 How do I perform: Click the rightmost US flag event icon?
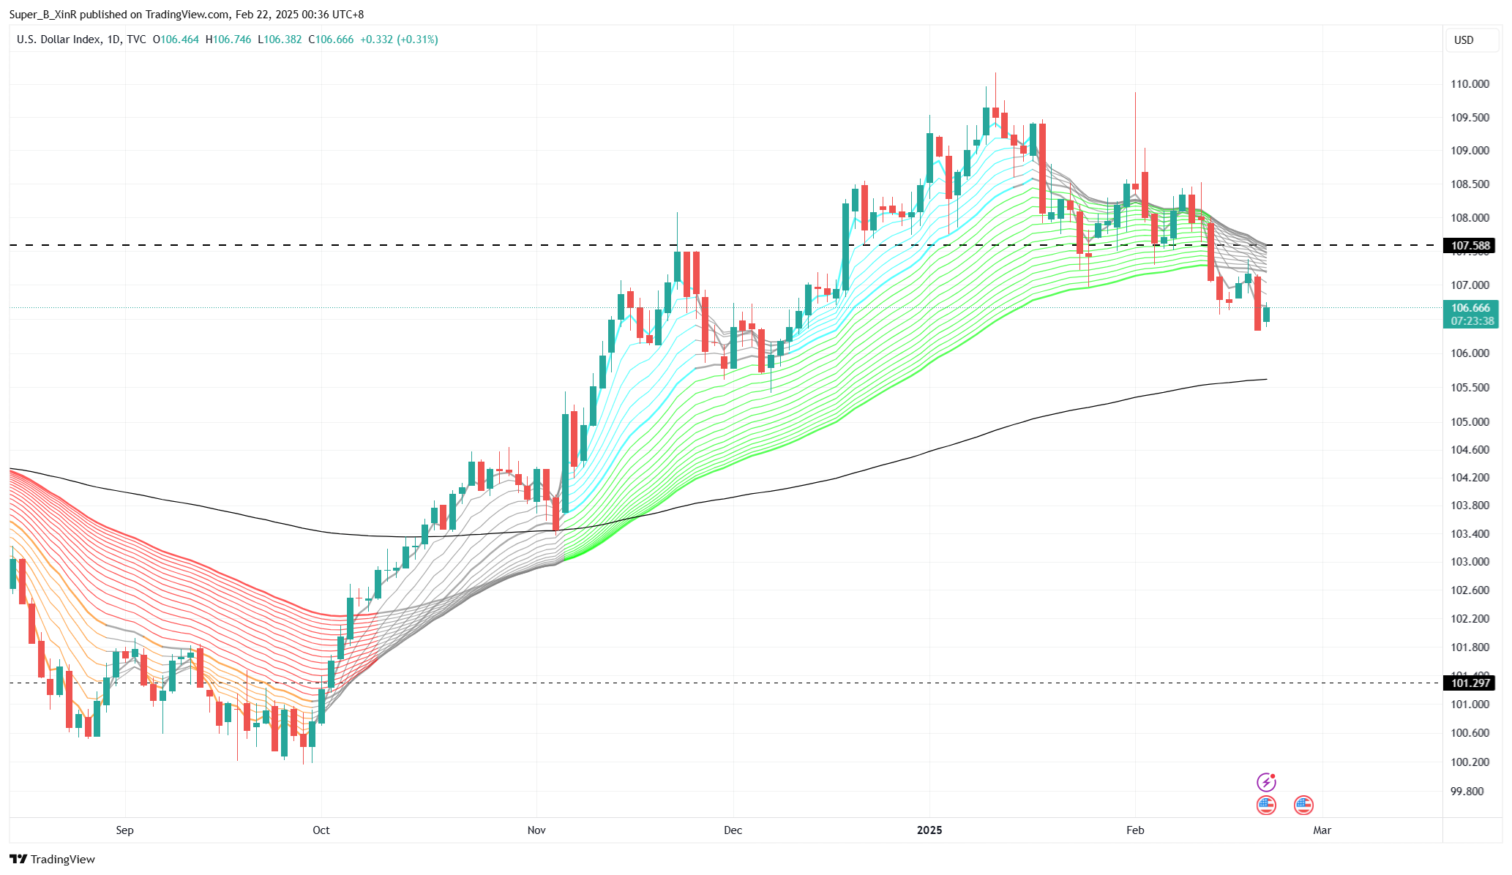pyautogui.click(x=1303, y=805)
